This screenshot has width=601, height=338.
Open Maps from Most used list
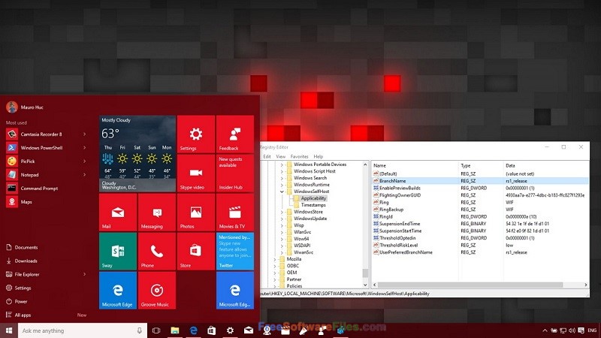26,202
